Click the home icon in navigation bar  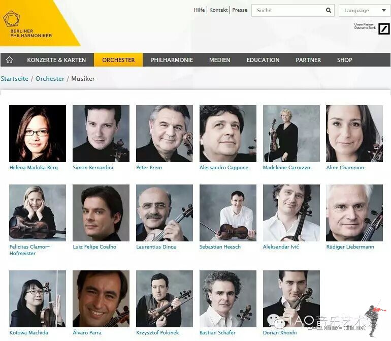[10, 60]
